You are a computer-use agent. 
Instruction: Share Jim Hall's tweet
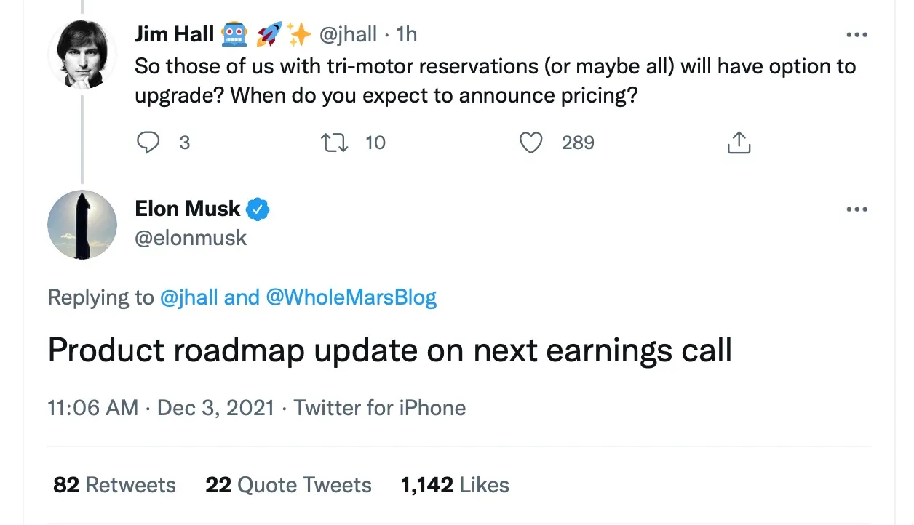739,143
